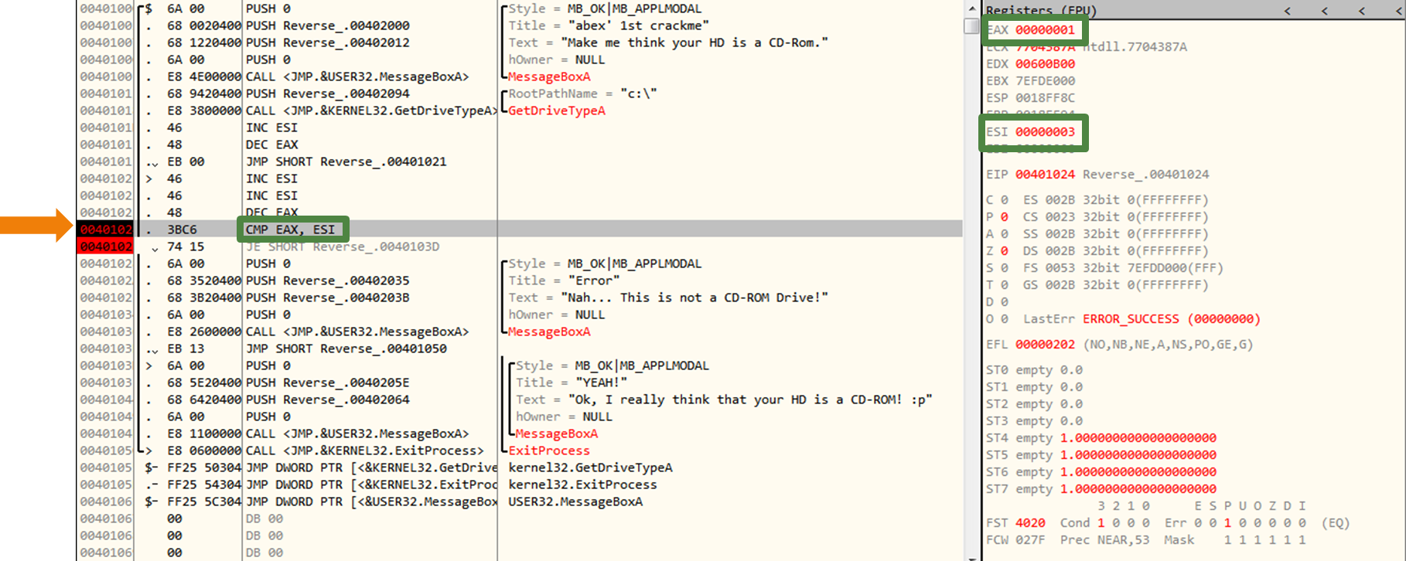Select the CALL ExitProcess instruction line

[363, 450]
